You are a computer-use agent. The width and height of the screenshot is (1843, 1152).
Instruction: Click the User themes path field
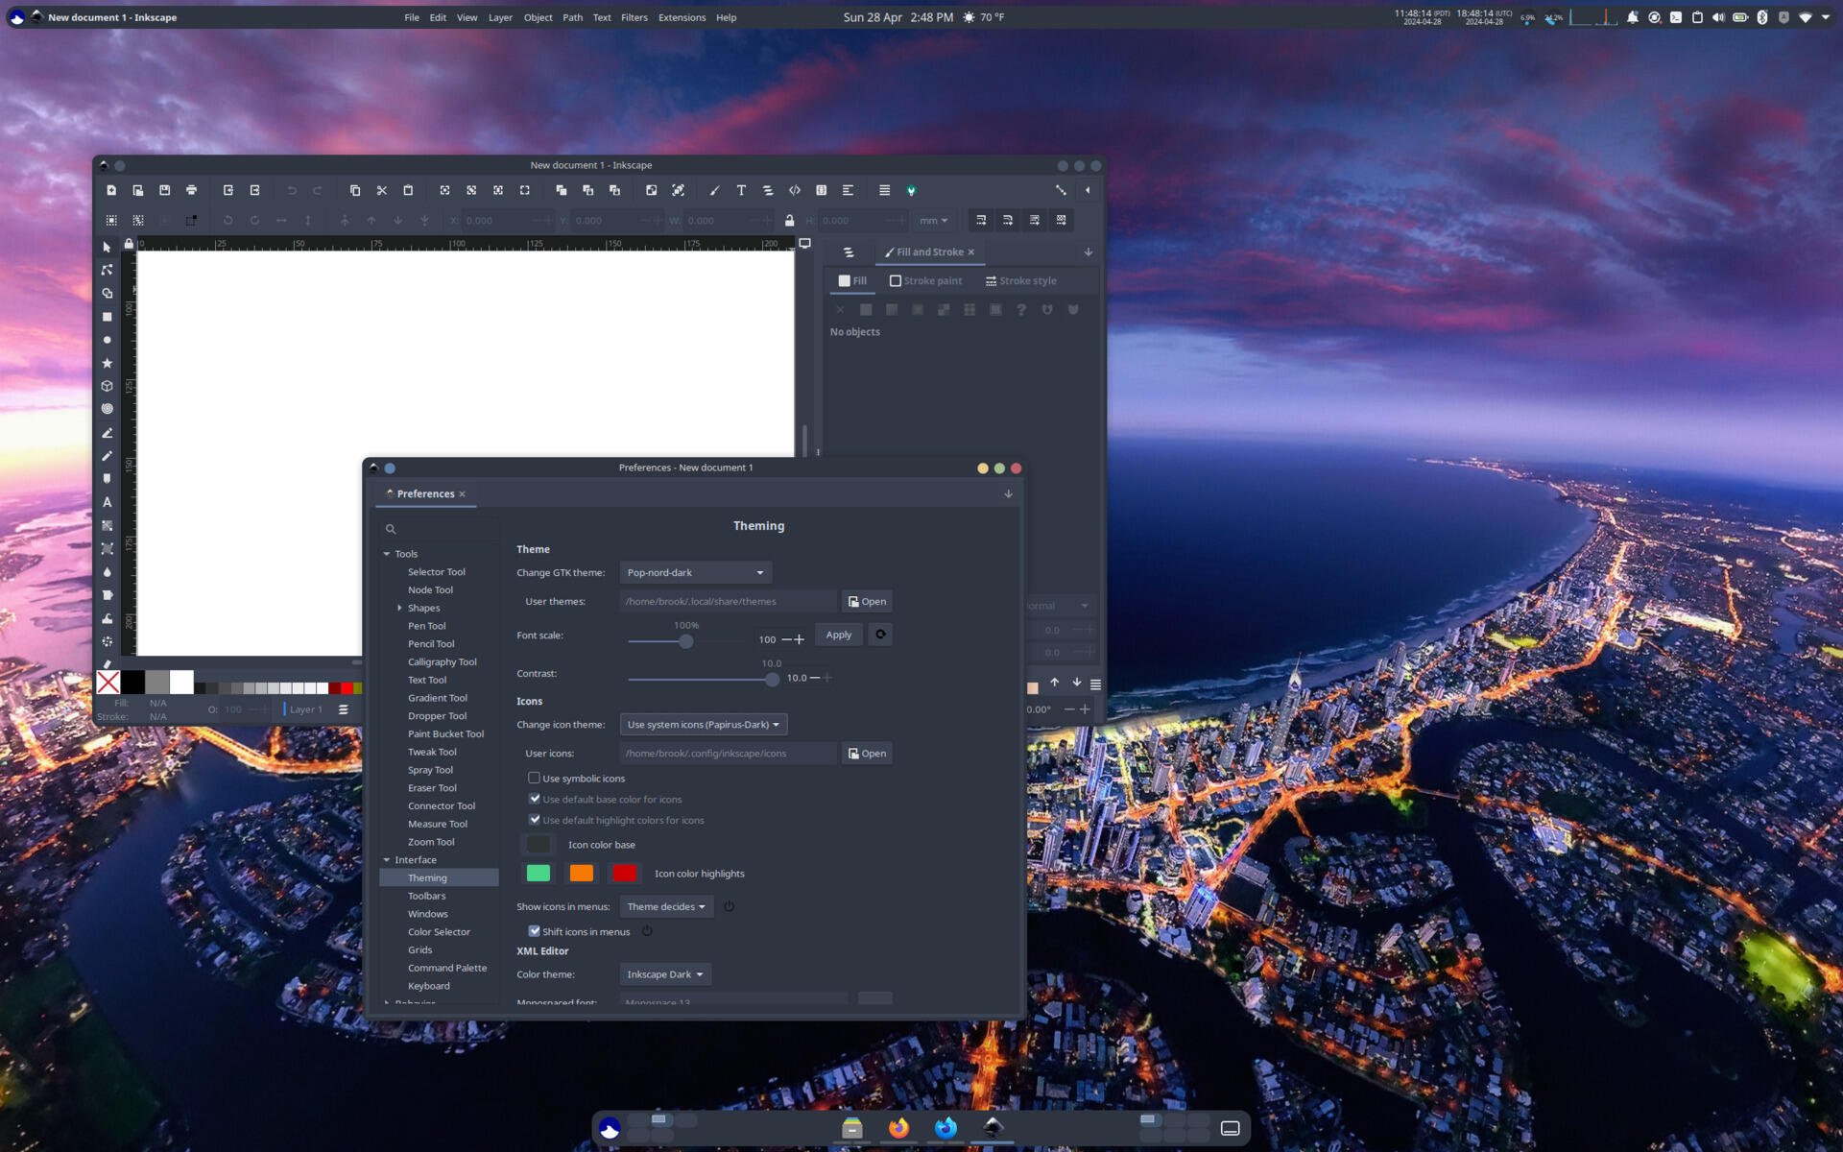(729, 601)
